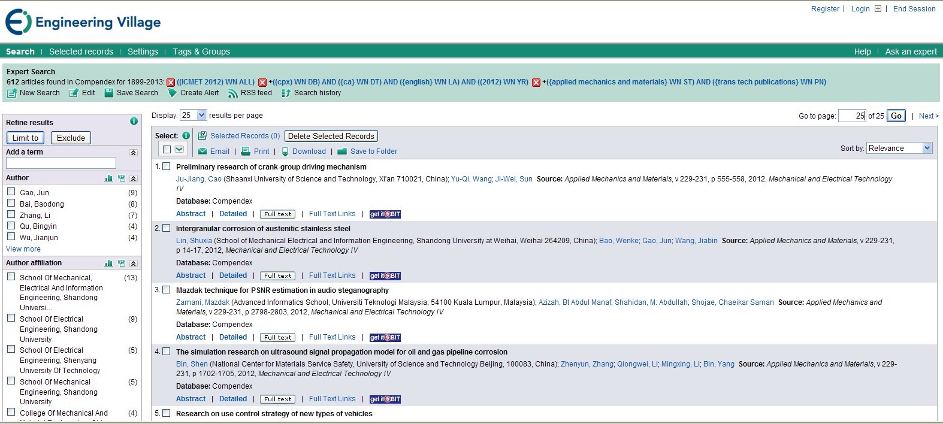This screenshot has width=943, height=424.
Task: Click Delete Selected Records button
Action: point(331,136)
